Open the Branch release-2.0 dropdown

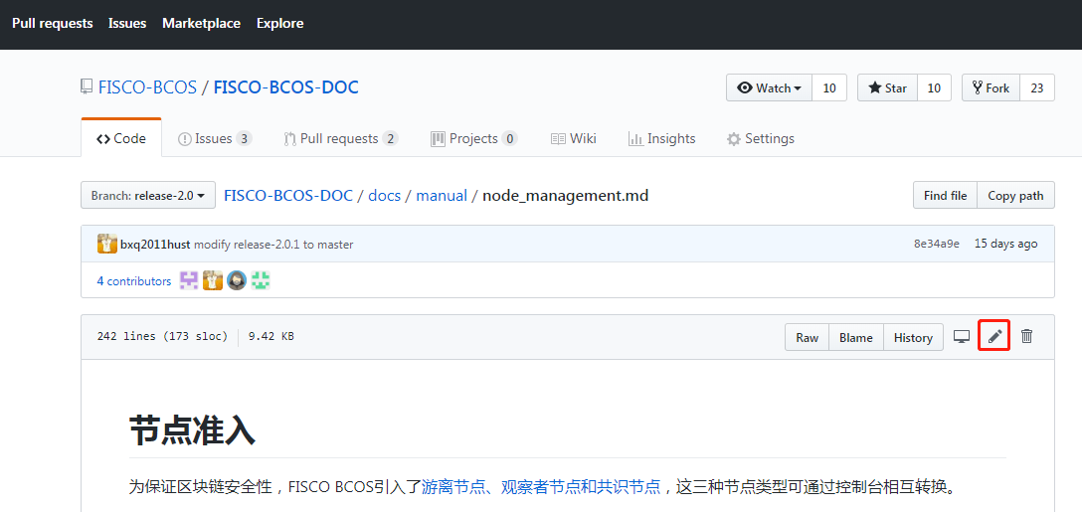click(148, 196)
